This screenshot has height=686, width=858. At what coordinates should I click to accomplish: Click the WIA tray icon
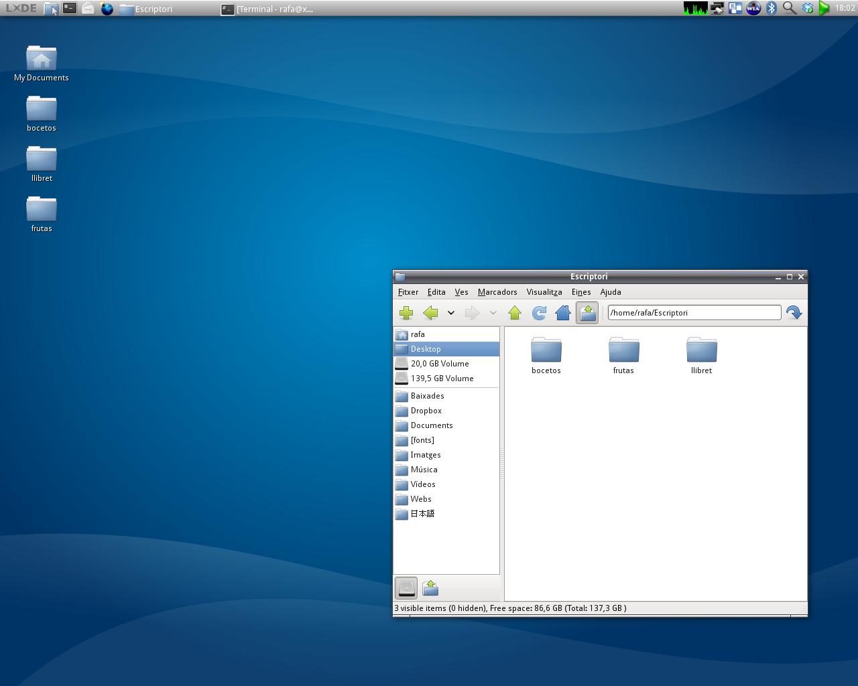[x=753, y=9]
